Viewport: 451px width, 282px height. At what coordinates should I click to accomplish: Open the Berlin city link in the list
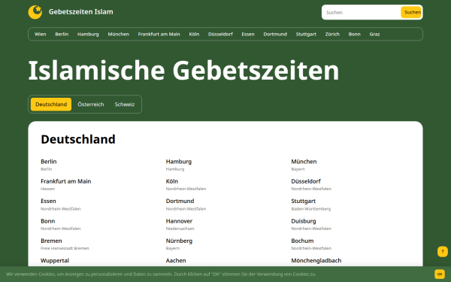[49, 162]
